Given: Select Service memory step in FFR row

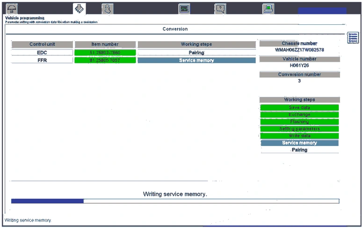Looking at the screenshot, I should tap(196, 60).
